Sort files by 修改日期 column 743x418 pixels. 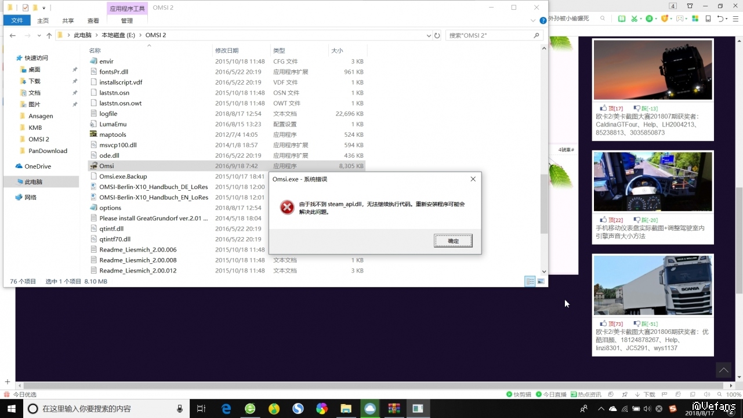click(x=226, y=50)
